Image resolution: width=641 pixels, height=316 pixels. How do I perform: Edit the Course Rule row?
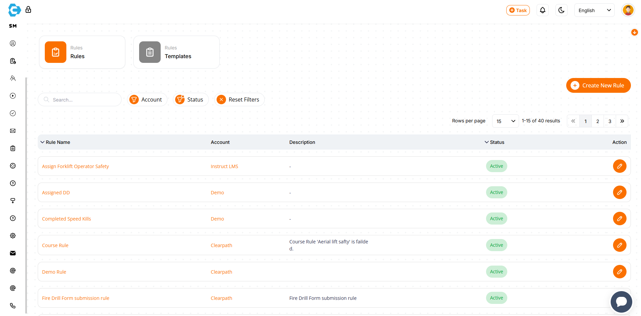pos(619,245)
